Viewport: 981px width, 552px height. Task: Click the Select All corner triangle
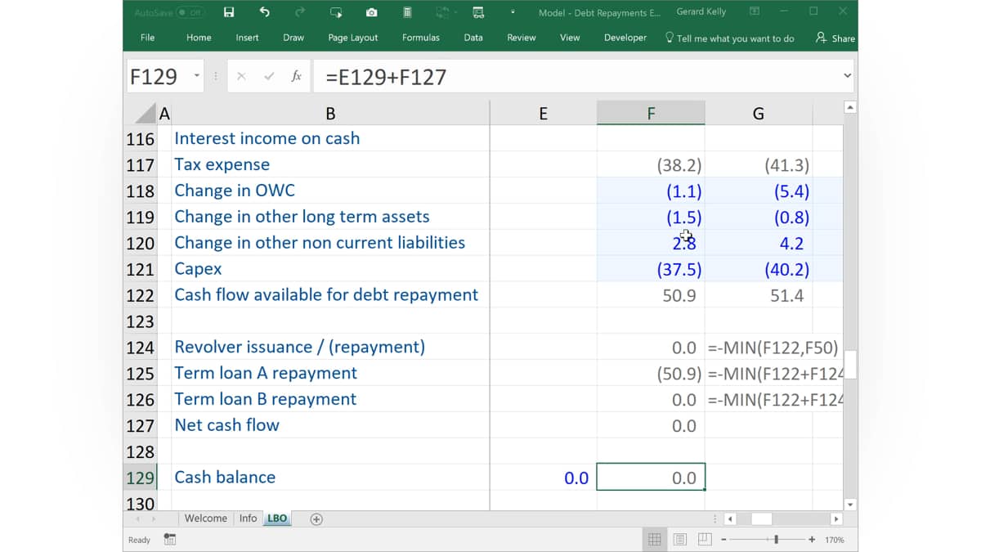(145, 114)
